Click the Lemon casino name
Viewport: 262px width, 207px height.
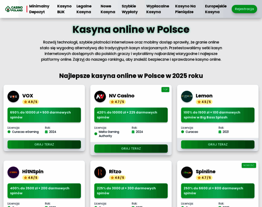click(204, 96)
